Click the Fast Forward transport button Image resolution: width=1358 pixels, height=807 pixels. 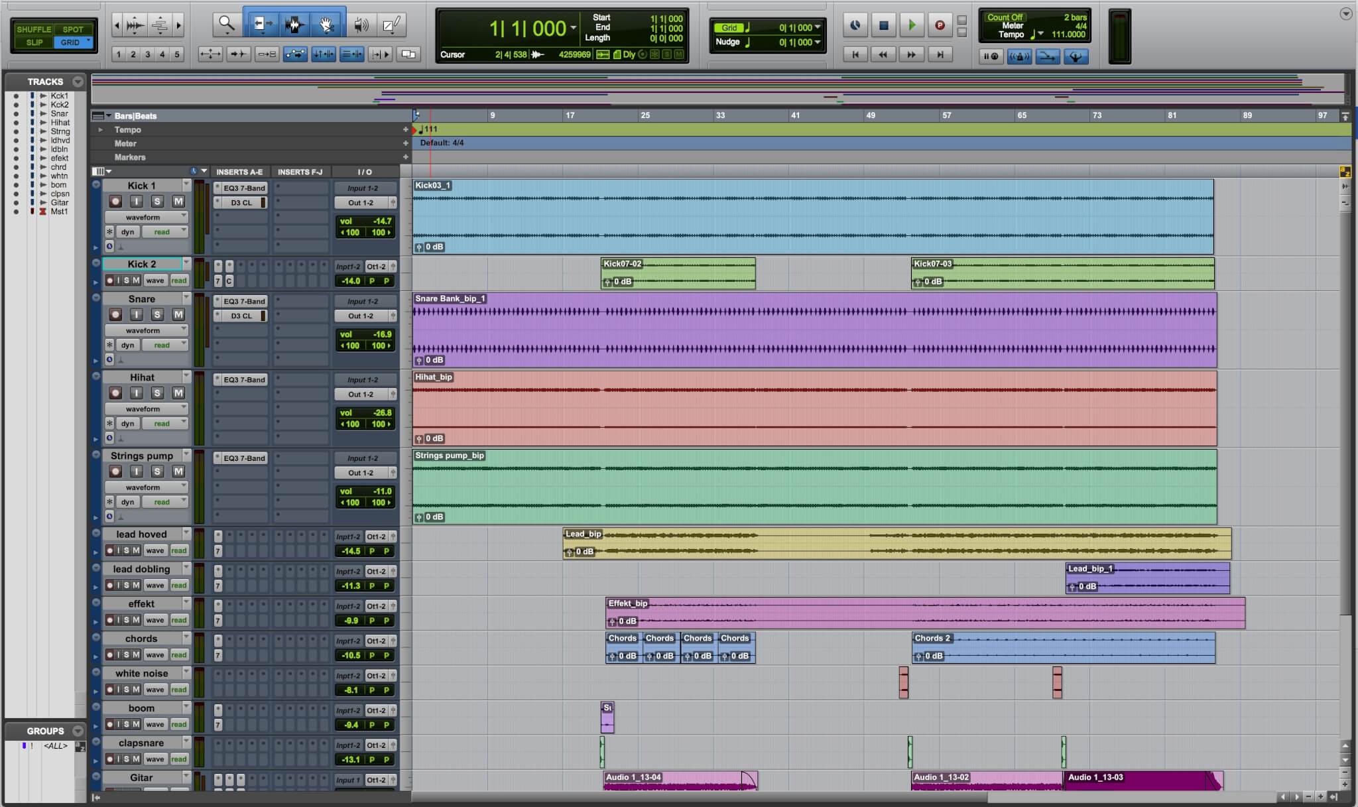(912, 54)
